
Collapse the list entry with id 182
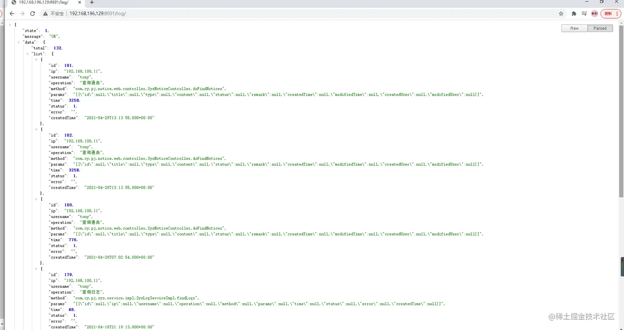(36, 129)
